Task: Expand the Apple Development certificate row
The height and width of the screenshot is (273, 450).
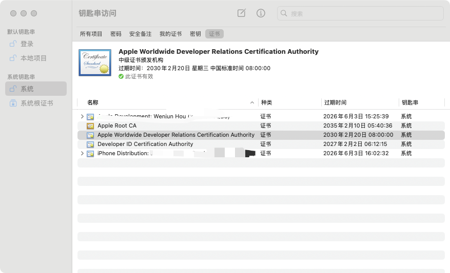Action: point(82,117)
